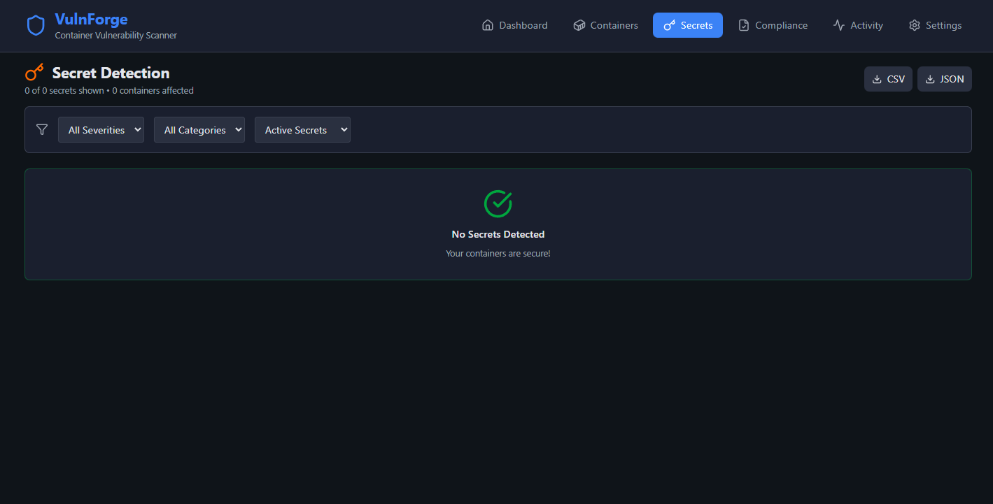Open the Active Secrets status dropdown
Screen dimensions: 993x504
[302, 130]
